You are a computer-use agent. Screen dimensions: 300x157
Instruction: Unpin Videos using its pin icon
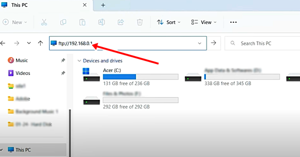pyautogui.click(x=63, y=73)
